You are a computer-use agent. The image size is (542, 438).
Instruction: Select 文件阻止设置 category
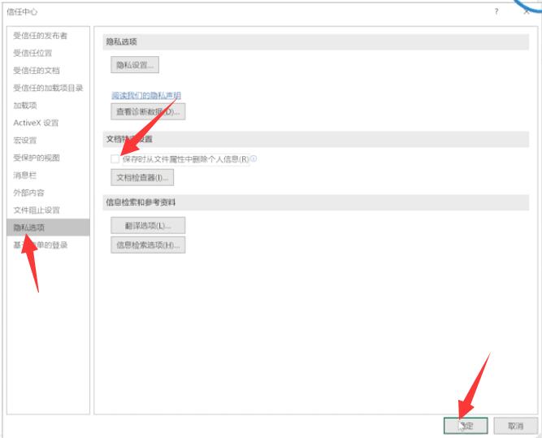pyautogui.click(x=37, y=210)
